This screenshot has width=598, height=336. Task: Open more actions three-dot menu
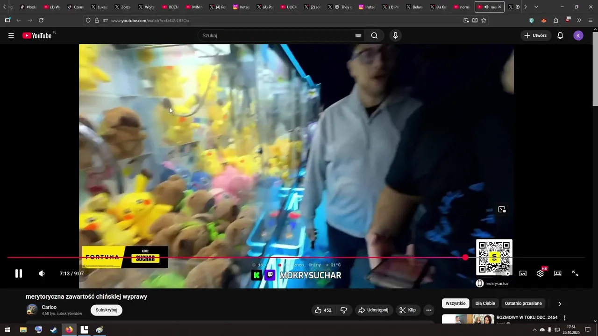point(429,310)
